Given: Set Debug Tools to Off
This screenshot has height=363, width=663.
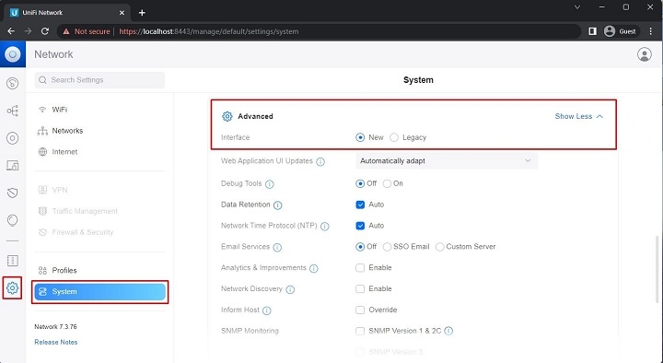Looking at the screenshot, I should tap(360, 183).
